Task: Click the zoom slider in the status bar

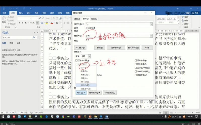Action: (x=184, y=113)
